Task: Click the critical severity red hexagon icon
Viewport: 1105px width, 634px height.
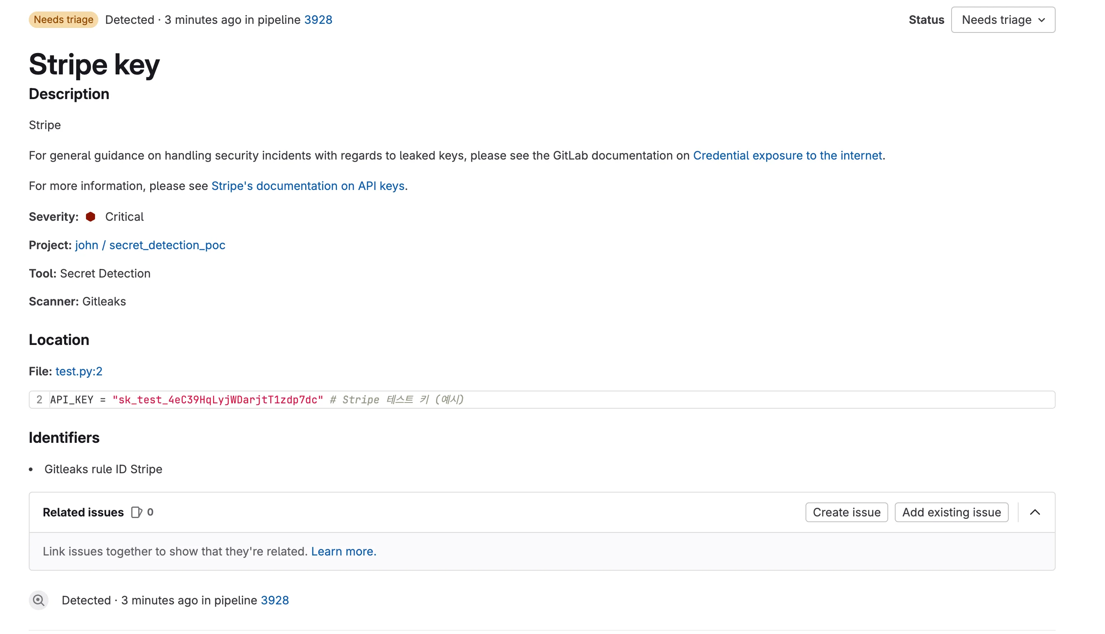Action: tap(91, 217)
